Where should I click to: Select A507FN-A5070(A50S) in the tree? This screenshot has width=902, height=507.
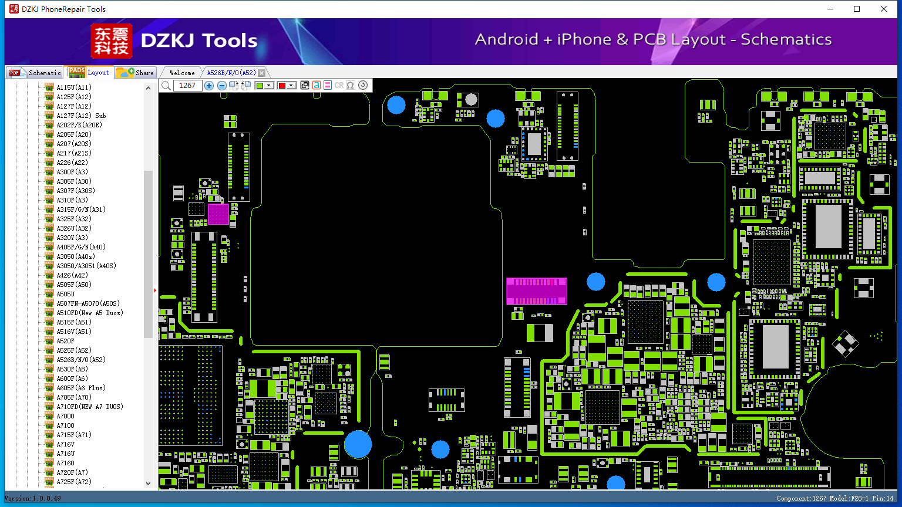pyautogui.click(x=88, y=303)
